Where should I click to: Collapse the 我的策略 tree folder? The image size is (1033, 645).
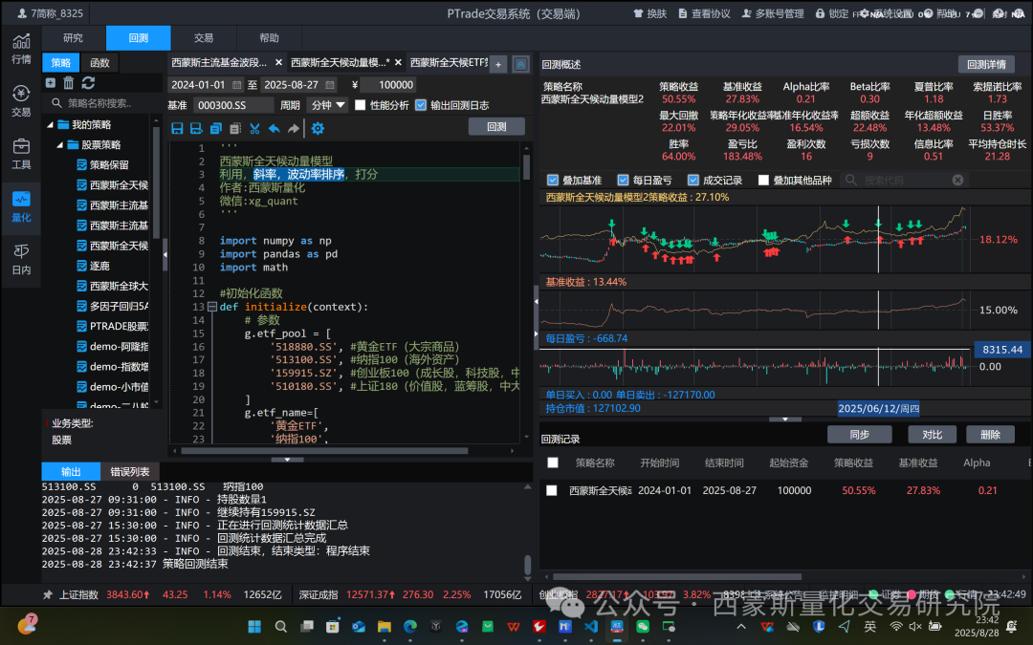point(50,124)
